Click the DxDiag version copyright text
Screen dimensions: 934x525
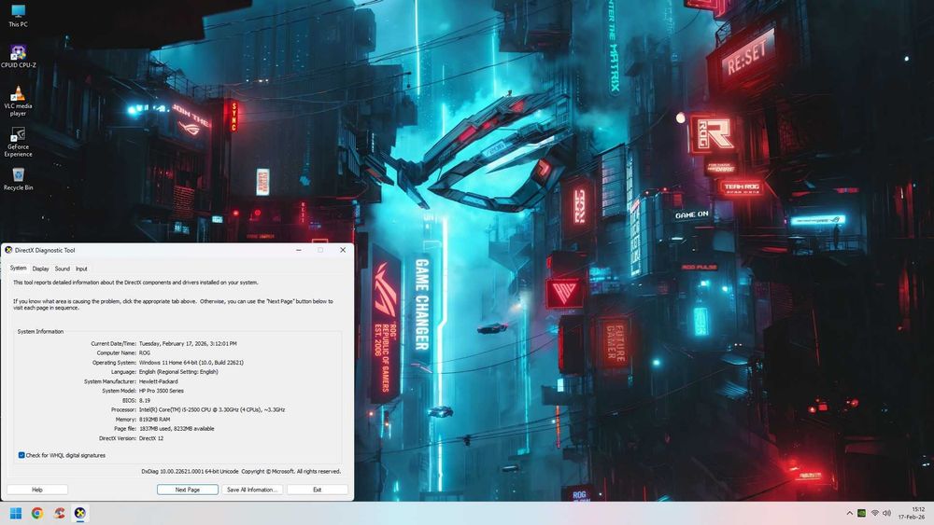[x=241, y=472]
